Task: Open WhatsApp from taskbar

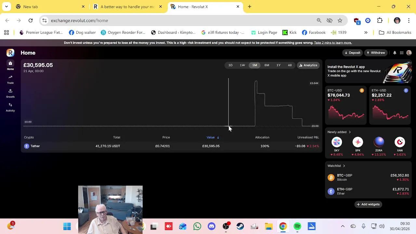Action: 197,226
